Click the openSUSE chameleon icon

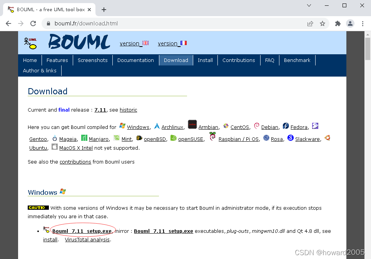tap(174, 138)
